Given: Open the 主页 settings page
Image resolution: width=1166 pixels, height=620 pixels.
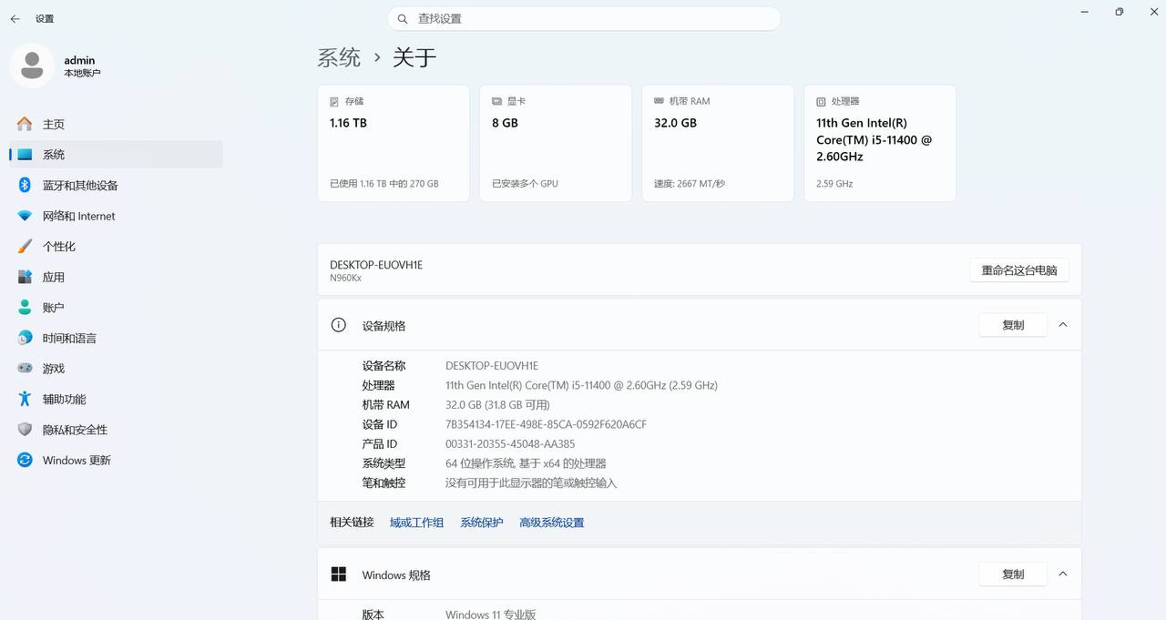Looking at the screenshot, I should click(x=116, y=124).
